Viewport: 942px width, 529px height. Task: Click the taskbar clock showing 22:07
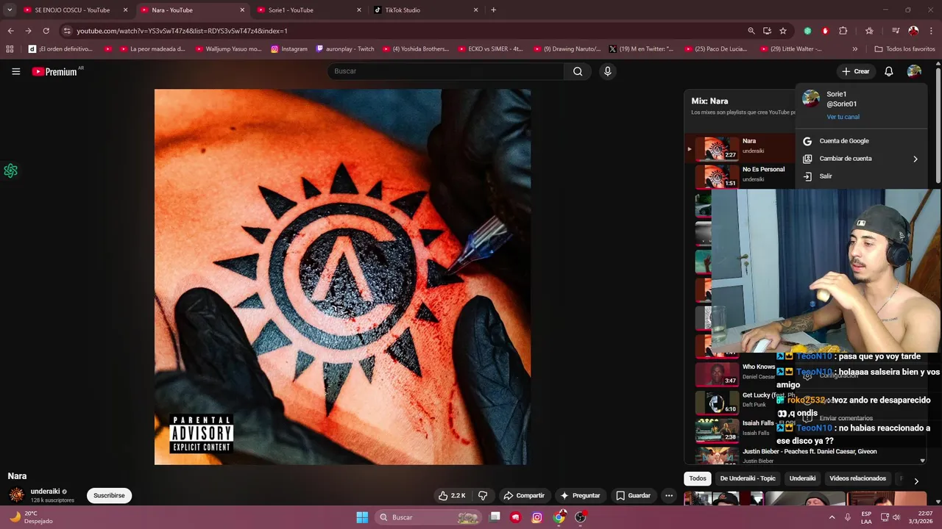point(919,517)
